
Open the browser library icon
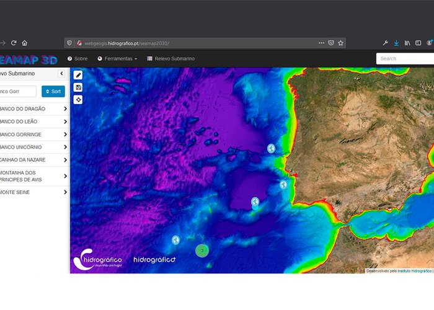[407, 43]
